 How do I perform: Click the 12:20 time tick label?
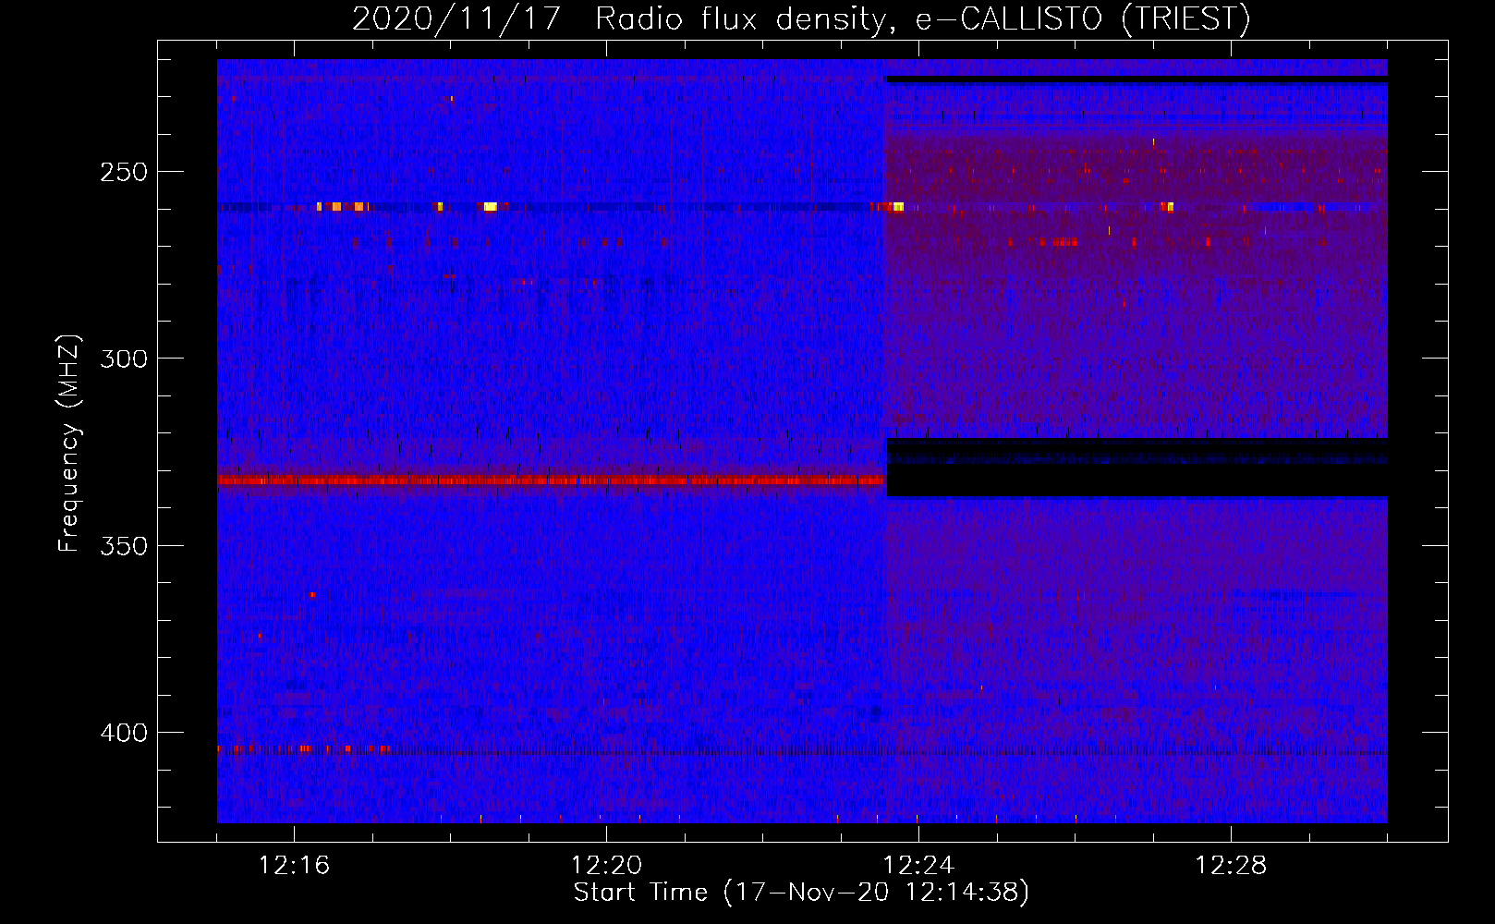pyautogui.click(x=606, y=866)
